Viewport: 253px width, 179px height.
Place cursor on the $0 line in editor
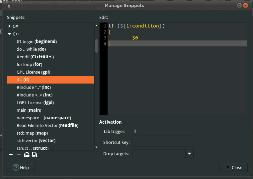[x=177, y=38]
